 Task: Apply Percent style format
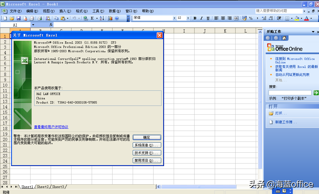point(251,18)
